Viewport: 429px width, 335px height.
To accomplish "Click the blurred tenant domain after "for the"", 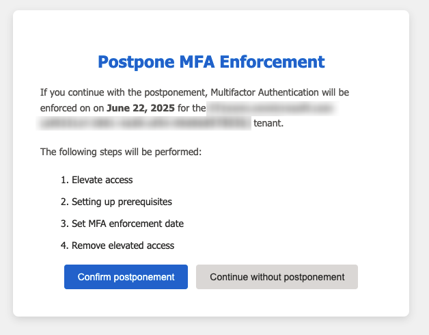I will point(270,108).
